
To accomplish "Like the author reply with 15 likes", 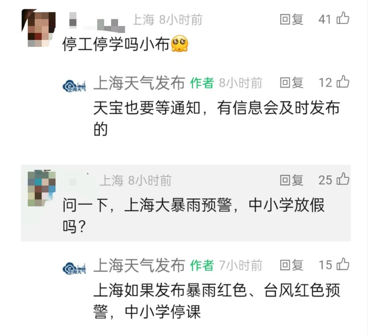I will point(343,264).
